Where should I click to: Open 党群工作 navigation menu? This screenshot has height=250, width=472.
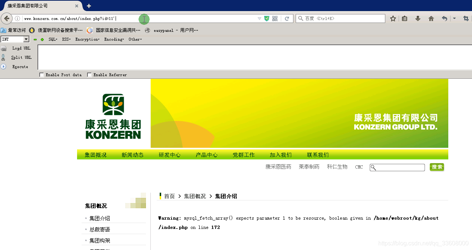[x=244, y=155]
